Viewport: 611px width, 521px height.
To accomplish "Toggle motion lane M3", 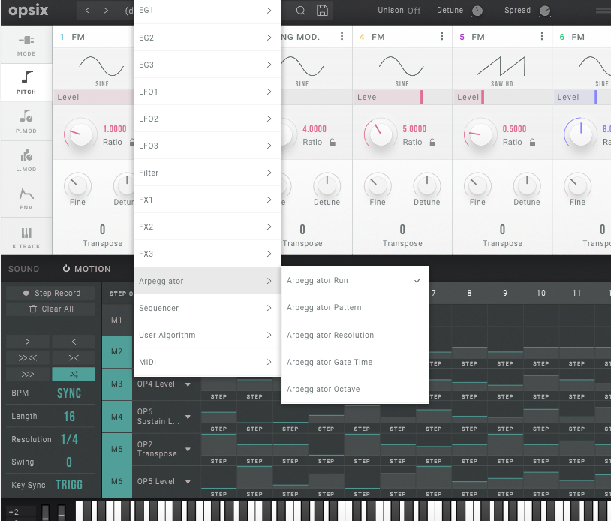I will pyautogui.click(x=117, y=384).
